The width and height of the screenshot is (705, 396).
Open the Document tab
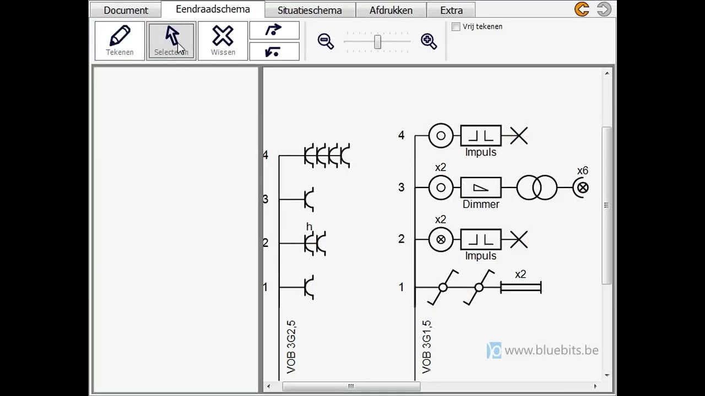pyautogui.click(x=126, y=10)
